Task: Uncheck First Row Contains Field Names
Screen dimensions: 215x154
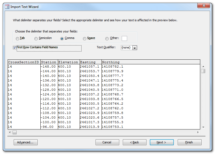Action: 15,47
